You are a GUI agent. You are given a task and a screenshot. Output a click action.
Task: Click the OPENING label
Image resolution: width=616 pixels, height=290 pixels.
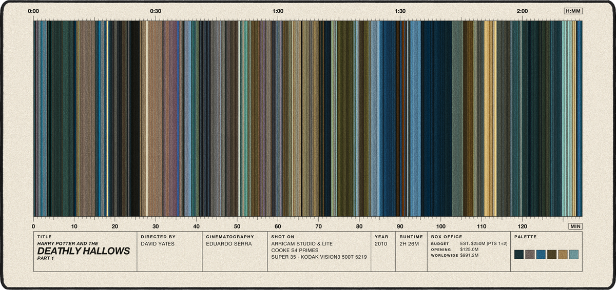click(441, 250)
